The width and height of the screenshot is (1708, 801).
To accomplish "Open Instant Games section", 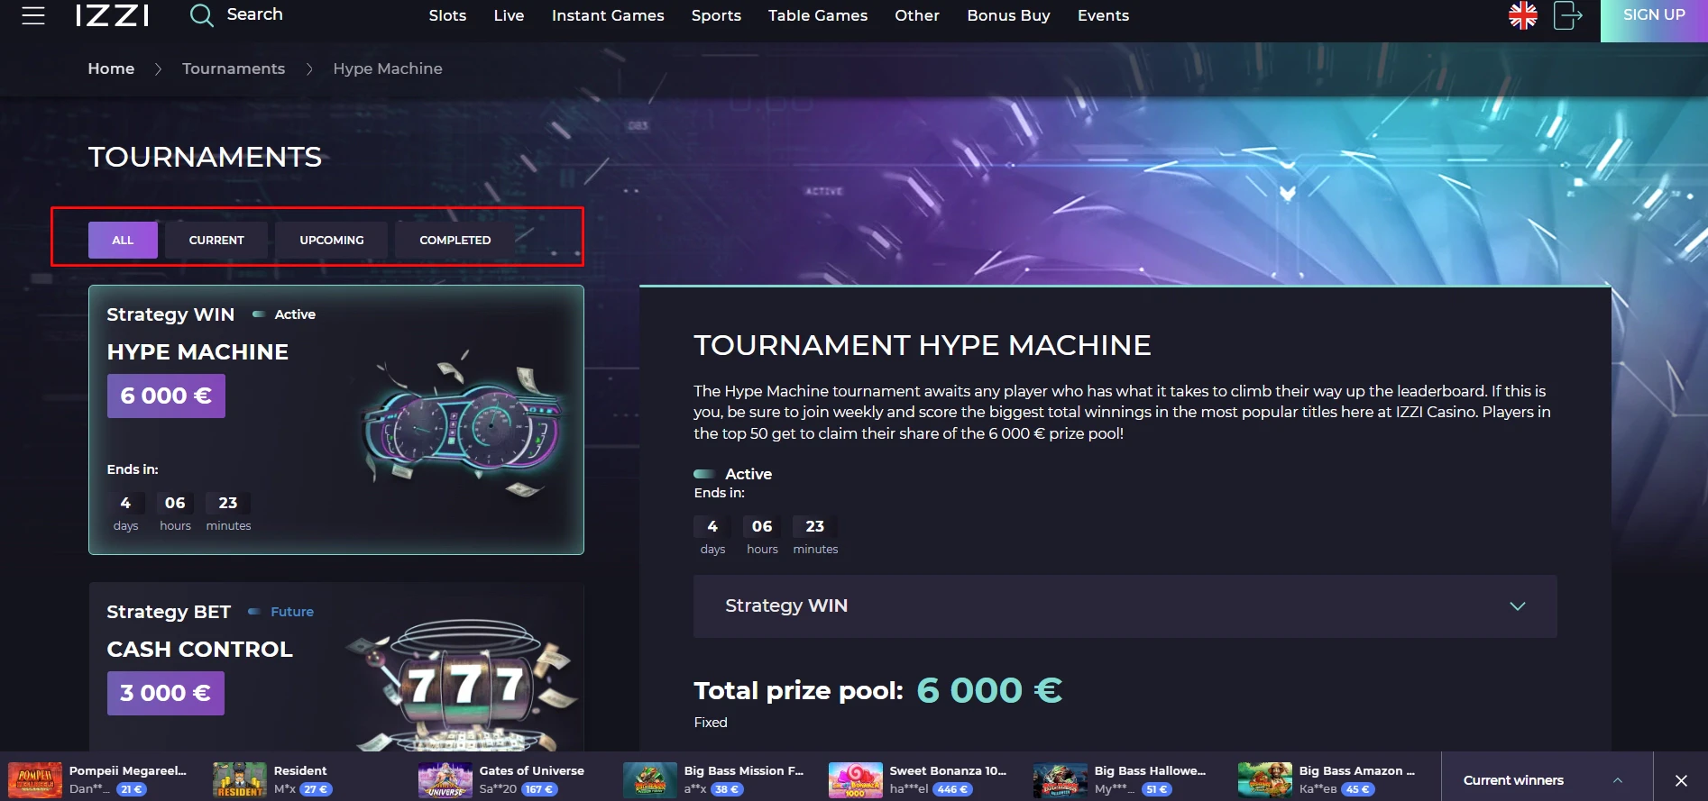I will tap(608, 15).
